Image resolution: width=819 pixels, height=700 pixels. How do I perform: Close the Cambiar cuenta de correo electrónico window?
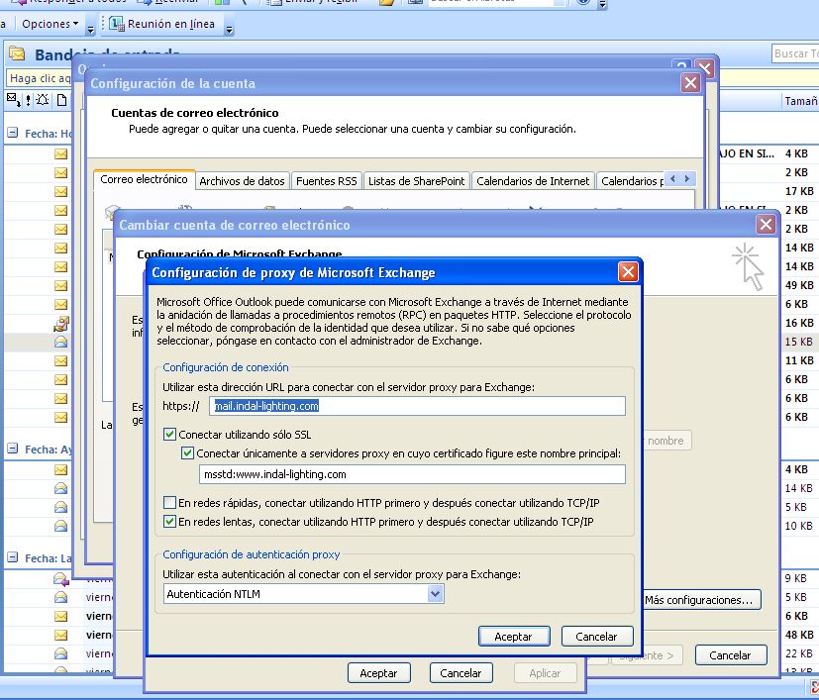pos(764,225)
